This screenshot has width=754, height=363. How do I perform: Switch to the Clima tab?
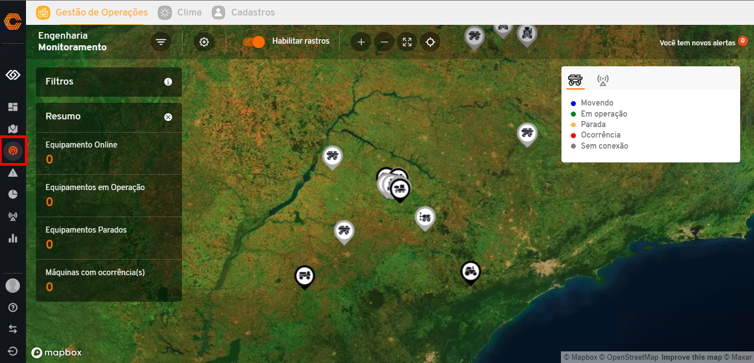tap(180, 12)
